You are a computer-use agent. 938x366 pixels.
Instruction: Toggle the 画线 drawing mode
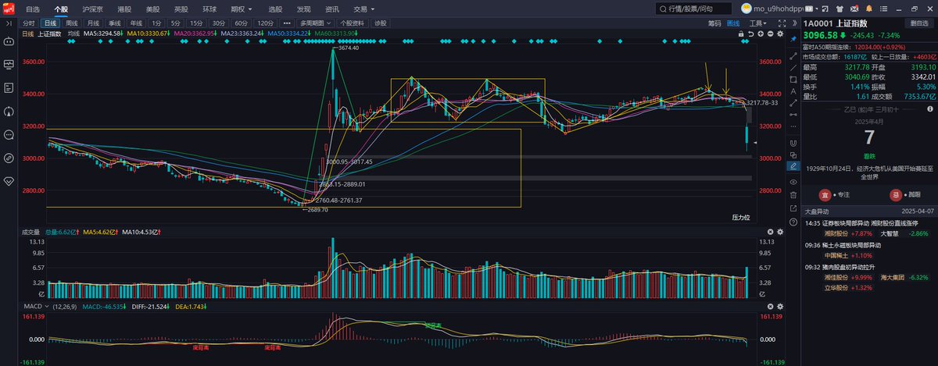pos(733,23)
